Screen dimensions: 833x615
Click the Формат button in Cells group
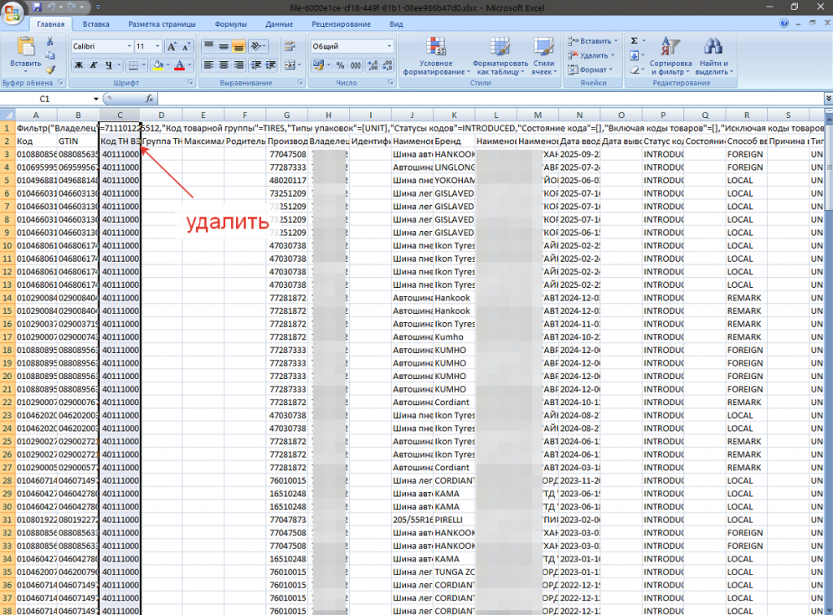coord(592,70)
